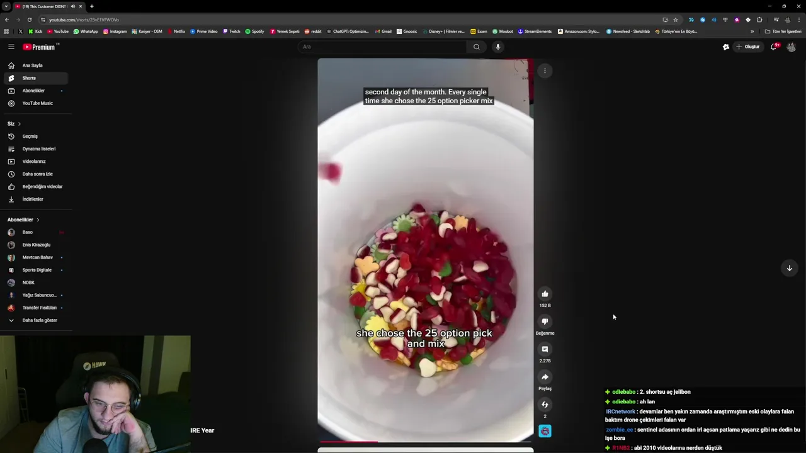Image resolution: width=806 pixels, height=453 pixels.
Task: Open NOBK channel subscription
Action: point(35,282)
